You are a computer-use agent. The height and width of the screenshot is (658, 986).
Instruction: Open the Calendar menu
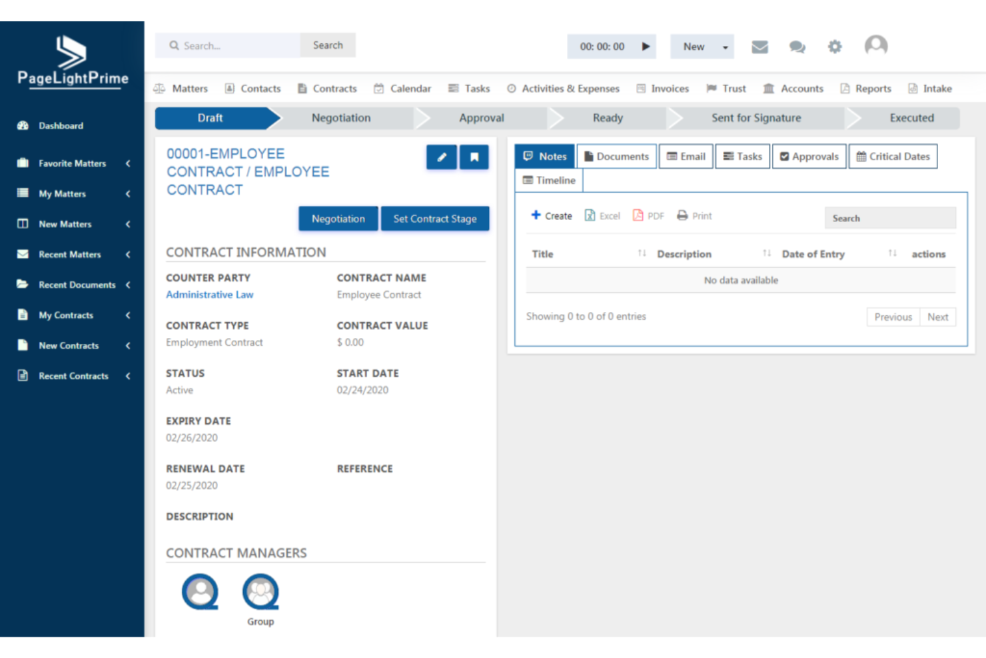click(402, 89)
